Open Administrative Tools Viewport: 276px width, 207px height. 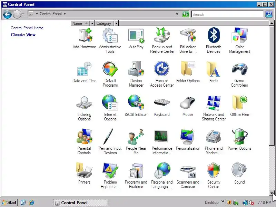coord(110,40)
